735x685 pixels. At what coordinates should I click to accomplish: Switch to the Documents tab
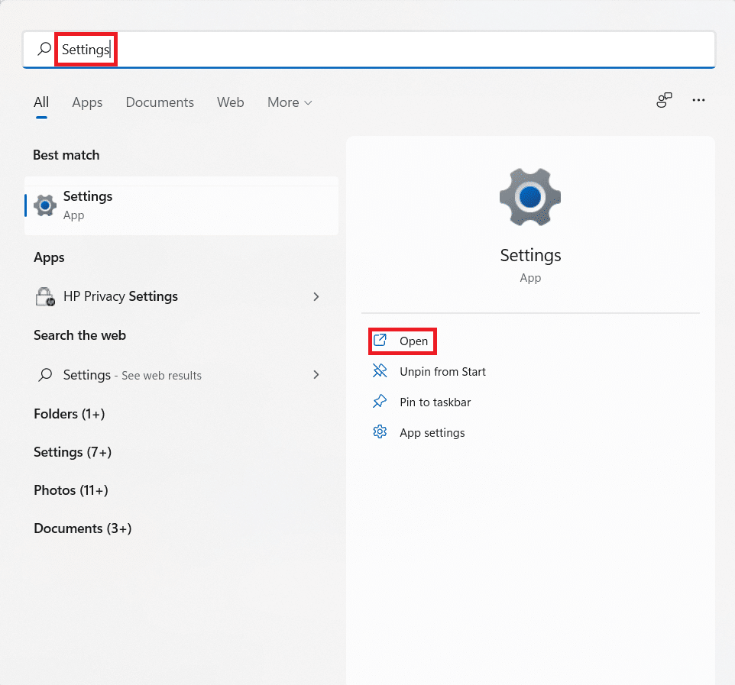(159, 102)
